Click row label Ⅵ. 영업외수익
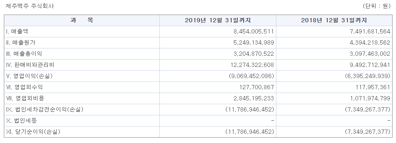Image resolution: width=396 pixels, height=143 pixels. pyautogui.click(x=24, y=87)
